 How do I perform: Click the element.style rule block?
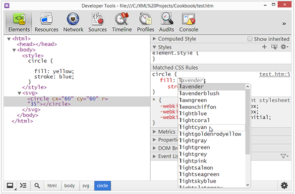click(221, 56)
